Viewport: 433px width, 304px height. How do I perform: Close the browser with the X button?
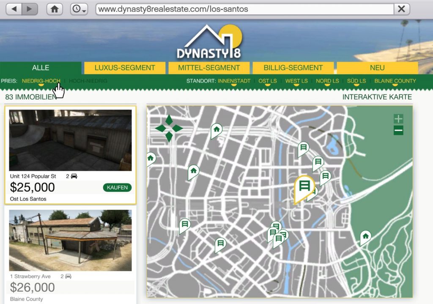402,9
